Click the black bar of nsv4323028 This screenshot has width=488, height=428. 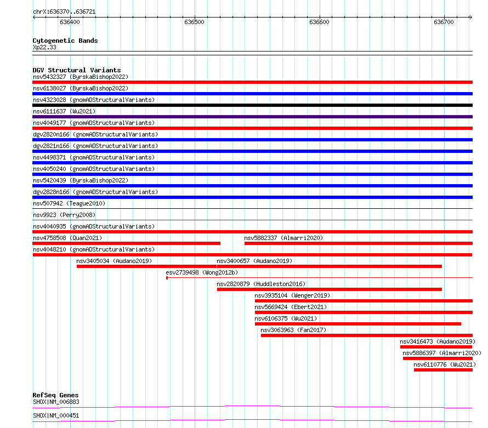click(252, 105)
